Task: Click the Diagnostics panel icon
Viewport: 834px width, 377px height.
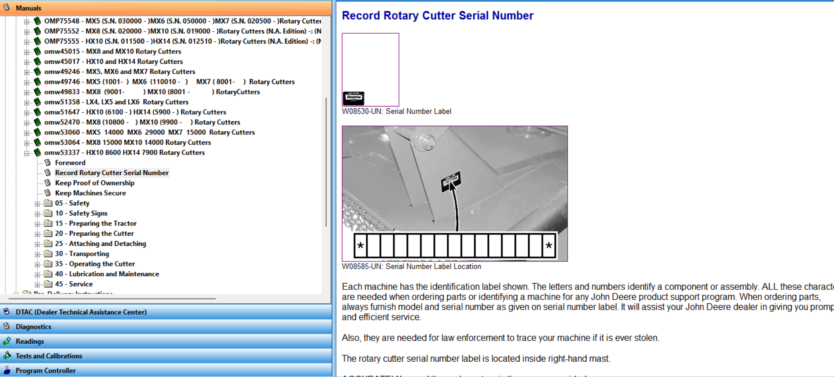Action: pyautogui.click(x=7, y=326)
